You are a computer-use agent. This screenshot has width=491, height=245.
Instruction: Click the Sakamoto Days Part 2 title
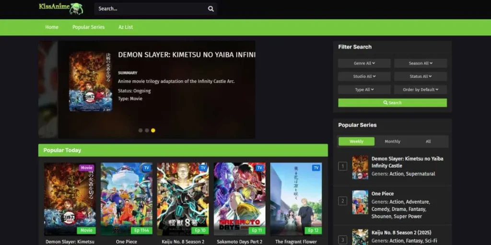pos(240,242)
